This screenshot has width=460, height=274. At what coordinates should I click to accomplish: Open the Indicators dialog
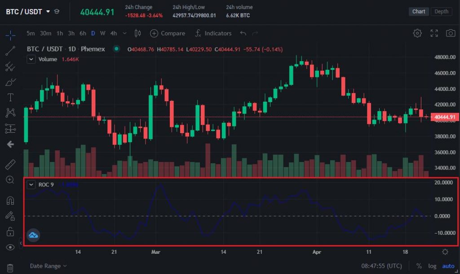218,33
